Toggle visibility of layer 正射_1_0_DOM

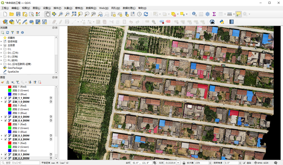(6, 102)
